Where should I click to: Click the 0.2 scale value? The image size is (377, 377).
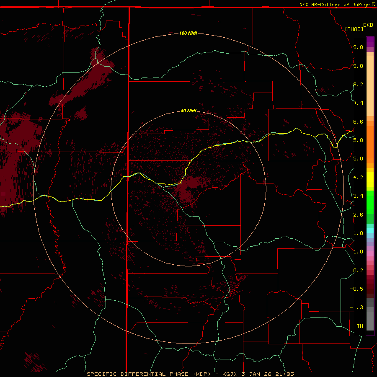pyautogui.click(x=358, y=270)
